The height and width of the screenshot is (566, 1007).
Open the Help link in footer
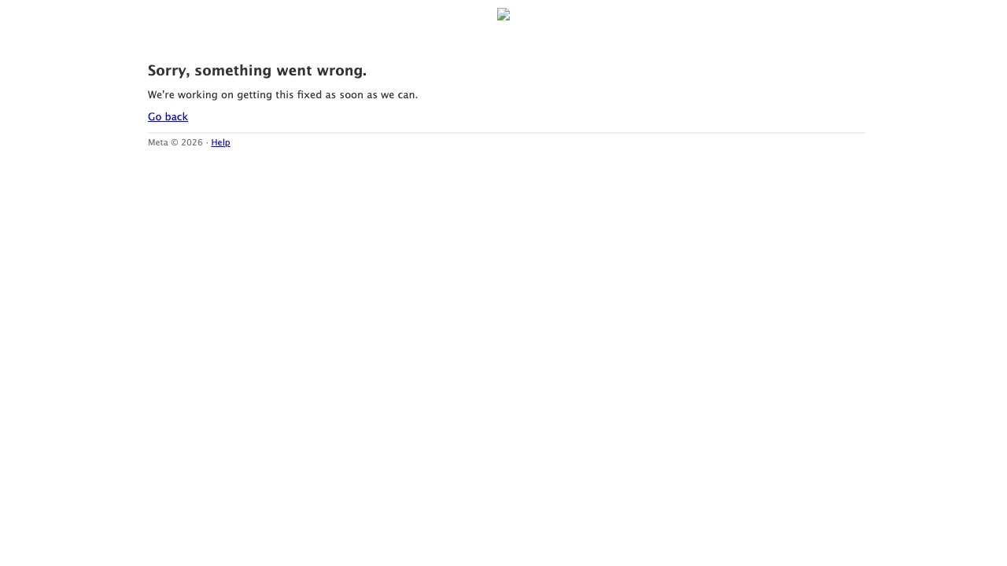(220, 142)
